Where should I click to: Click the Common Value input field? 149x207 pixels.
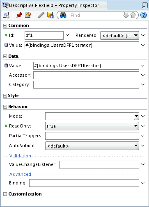pos(82,45)
